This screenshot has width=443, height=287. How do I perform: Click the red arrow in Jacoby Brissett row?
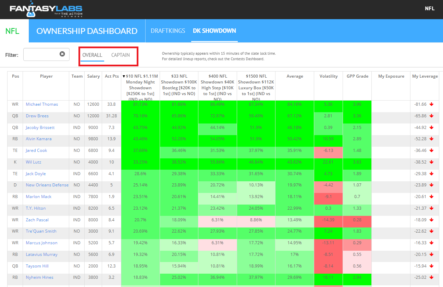[x=431, y=128]
